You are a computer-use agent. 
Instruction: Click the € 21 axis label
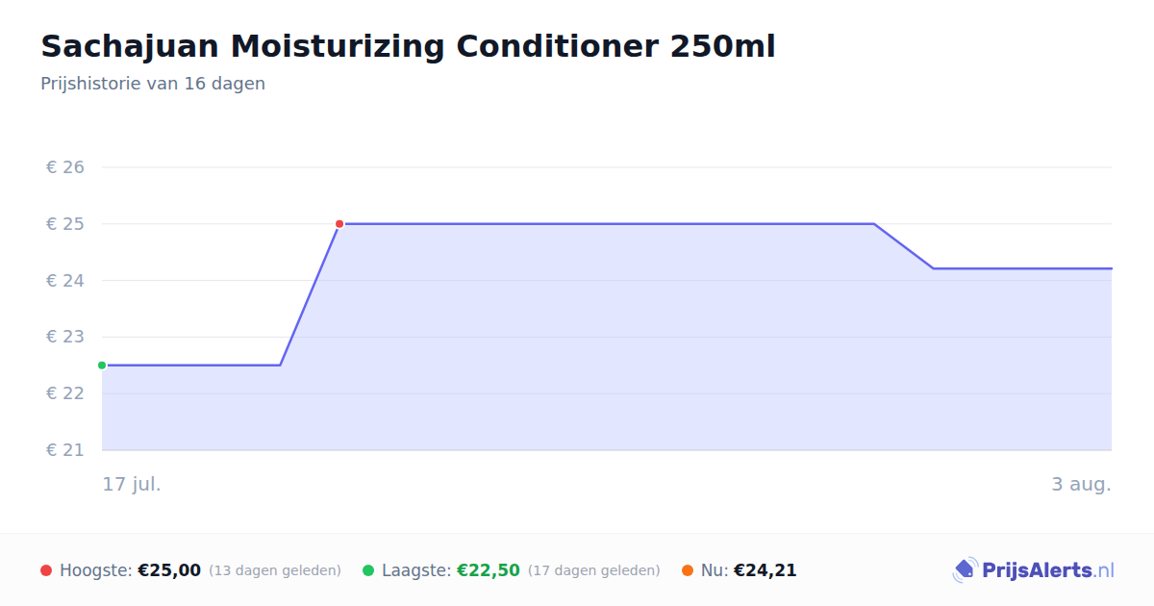65,450
